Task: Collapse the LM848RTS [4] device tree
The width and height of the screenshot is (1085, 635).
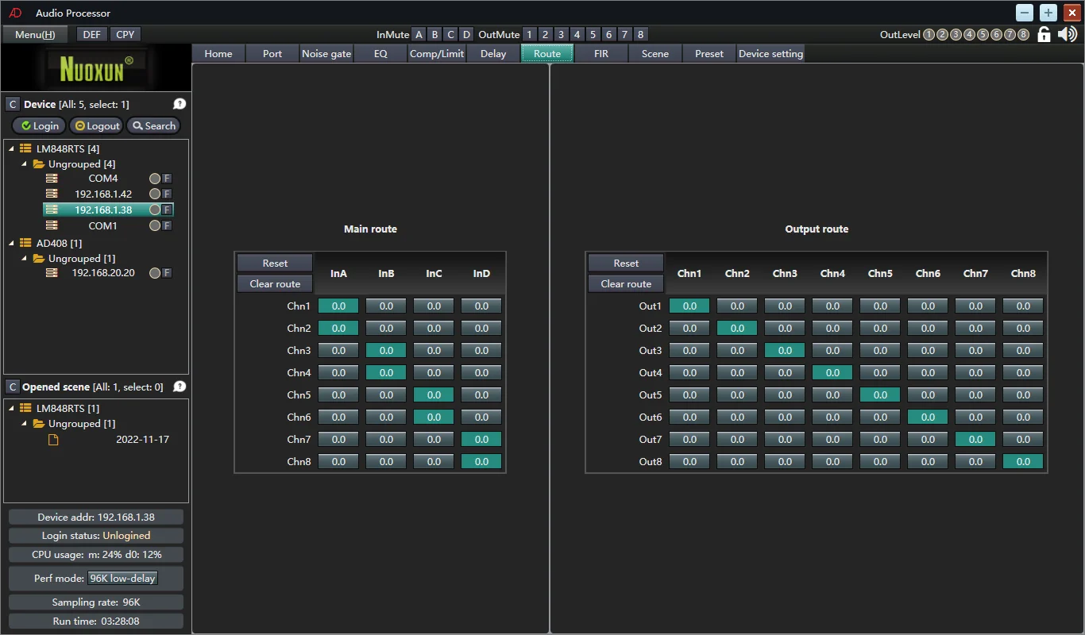Action: 11,148
